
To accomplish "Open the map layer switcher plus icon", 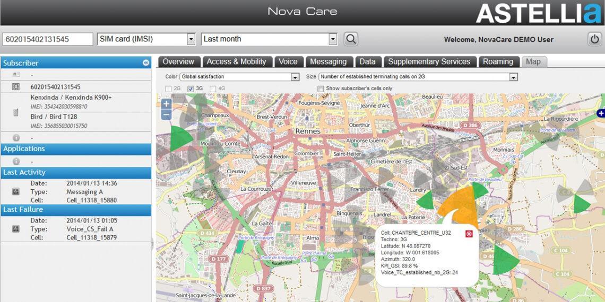I will (600, 113).
